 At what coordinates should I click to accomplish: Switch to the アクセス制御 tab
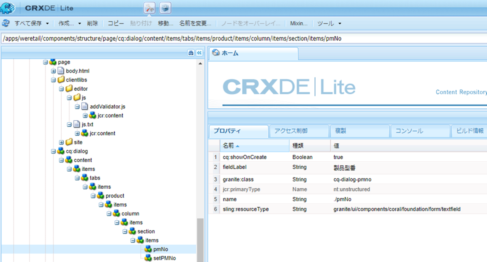pyautogui.click(x=299, y=131)
